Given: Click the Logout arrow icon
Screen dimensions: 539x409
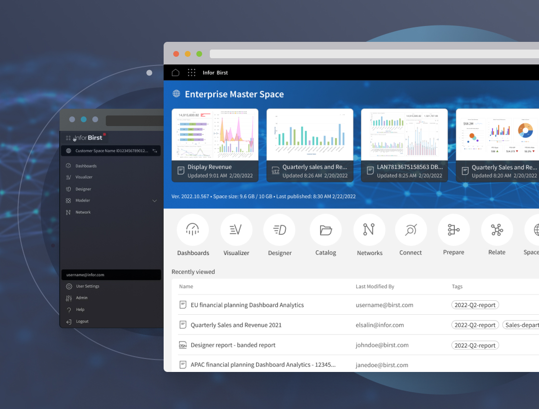Looking at the screenshot, I should (x=69, y=322).
